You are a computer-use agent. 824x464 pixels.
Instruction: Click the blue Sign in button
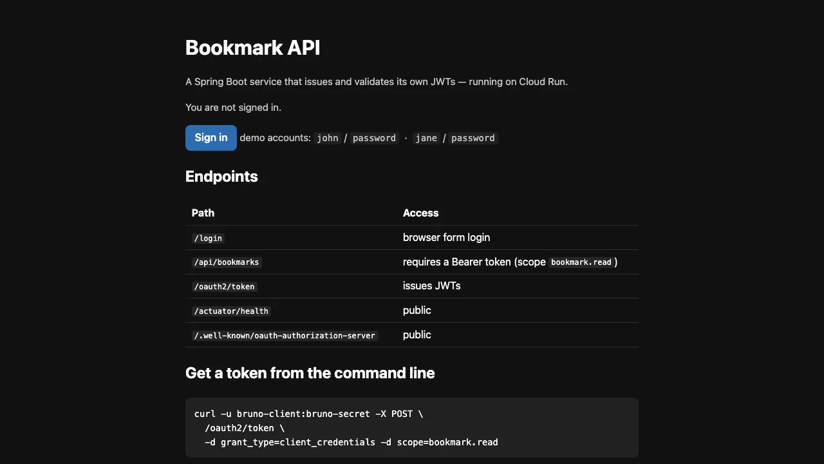(x=211, y=138)
